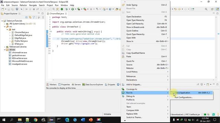The image size is (220, 123).
Task: Click Link with Editor icon in Project Explorer
Action: click(x=30, y=17)
